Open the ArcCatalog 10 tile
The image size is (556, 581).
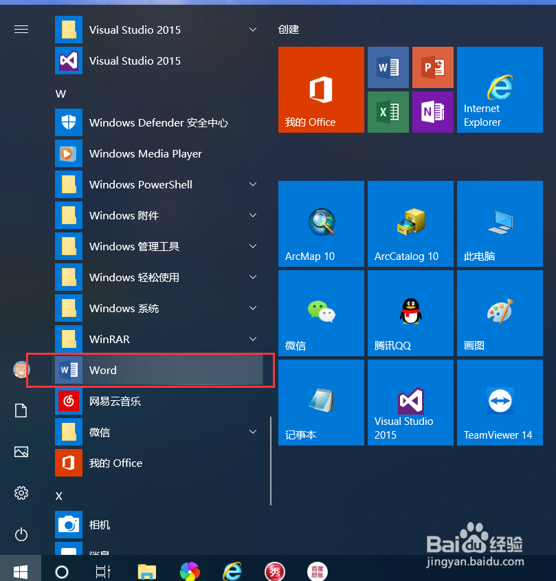(x=410, y=223)
